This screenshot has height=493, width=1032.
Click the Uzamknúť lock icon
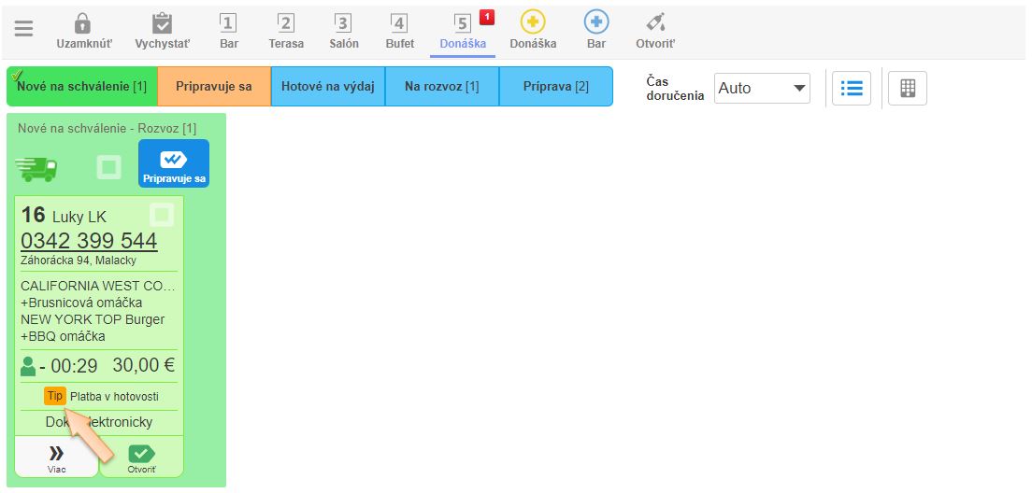pyautogui.click(x=83, y=24)
